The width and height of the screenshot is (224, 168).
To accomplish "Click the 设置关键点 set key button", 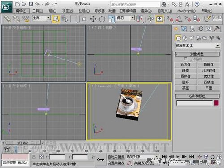I will point(116,163).
